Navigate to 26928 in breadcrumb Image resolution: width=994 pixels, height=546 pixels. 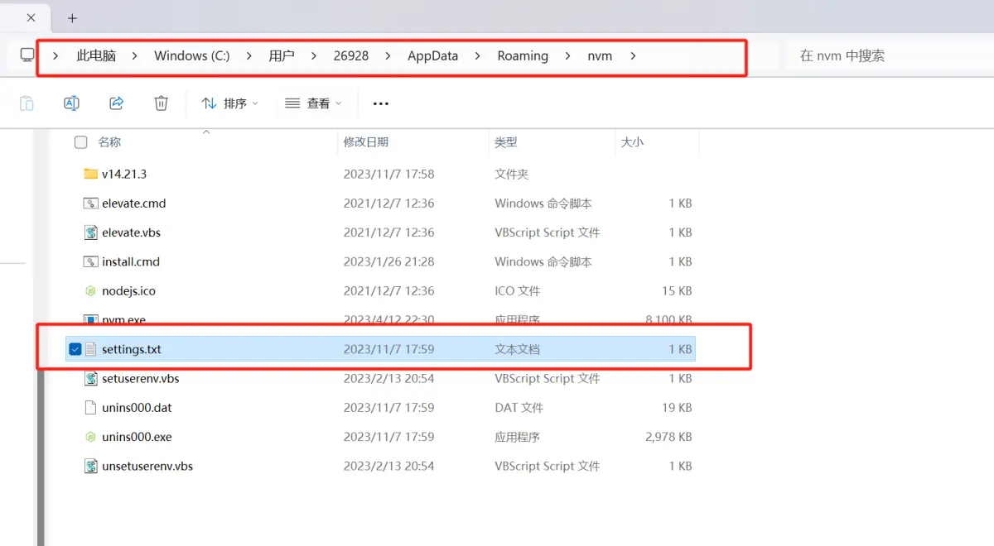click(x=351, y=56)
